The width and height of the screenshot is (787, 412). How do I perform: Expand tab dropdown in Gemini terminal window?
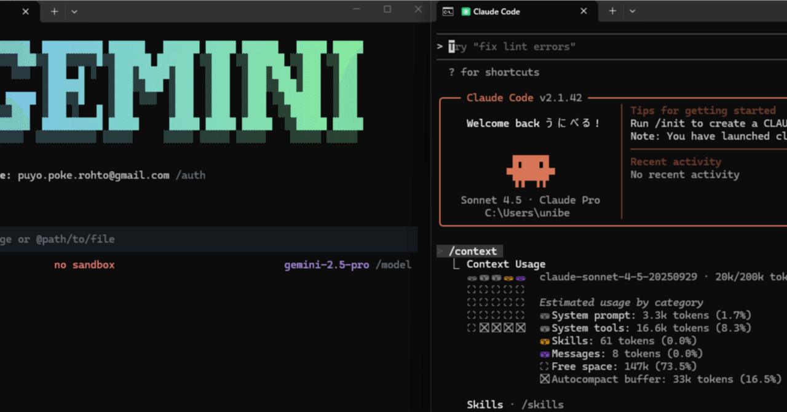(x=74, y=11)
